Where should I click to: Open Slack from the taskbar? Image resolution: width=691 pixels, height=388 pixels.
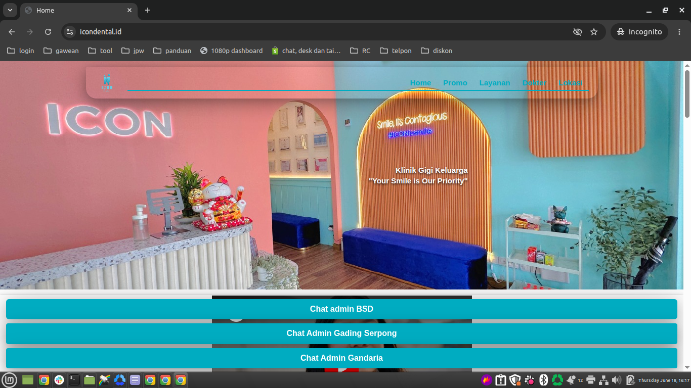point(59,380)
